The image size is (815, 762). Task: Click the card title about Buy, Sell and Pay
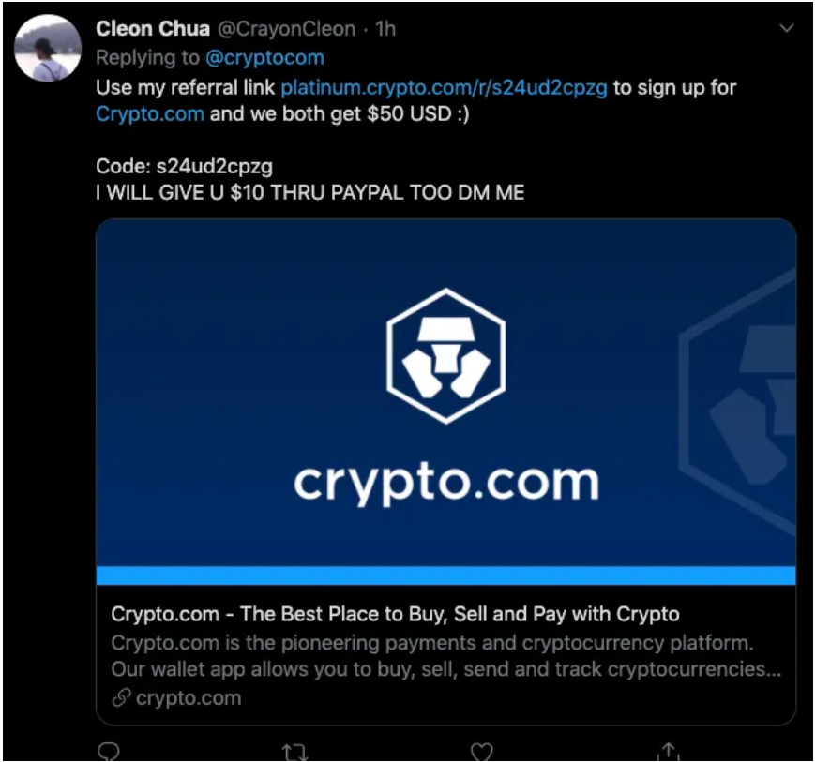click(395, 615)
